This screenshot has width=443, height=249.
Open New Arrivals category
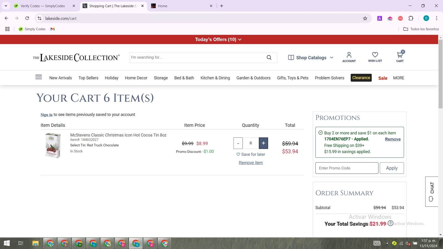[61, 78]
